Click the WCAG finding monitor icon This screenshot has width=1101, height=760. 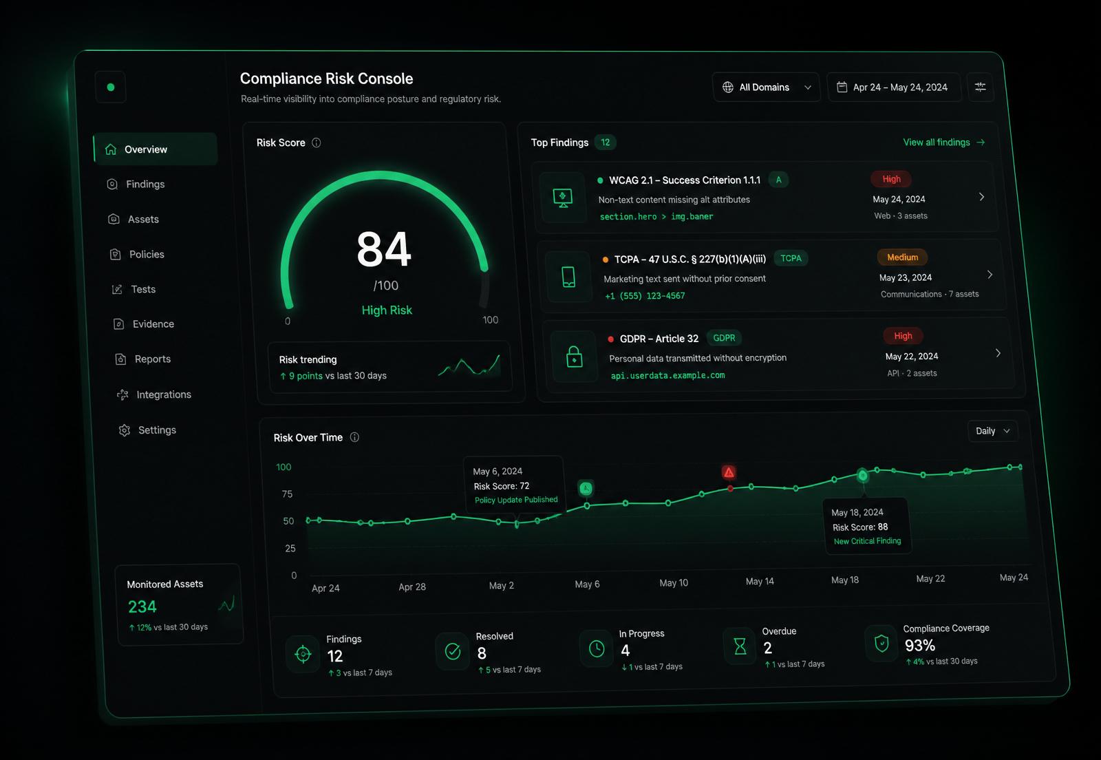point(563,198)
